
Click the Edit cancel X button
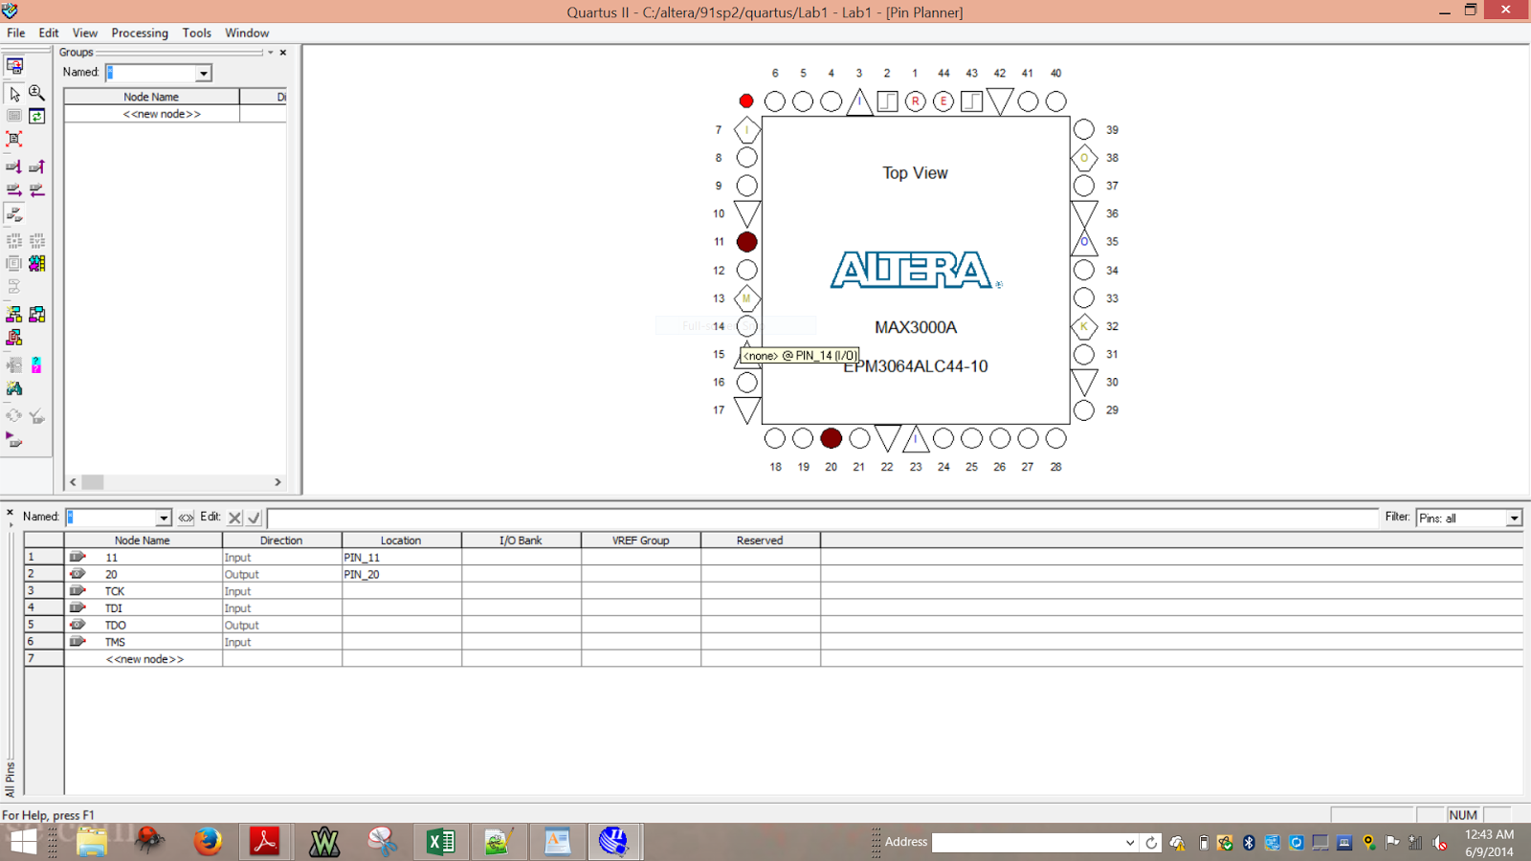pos(233,517)
